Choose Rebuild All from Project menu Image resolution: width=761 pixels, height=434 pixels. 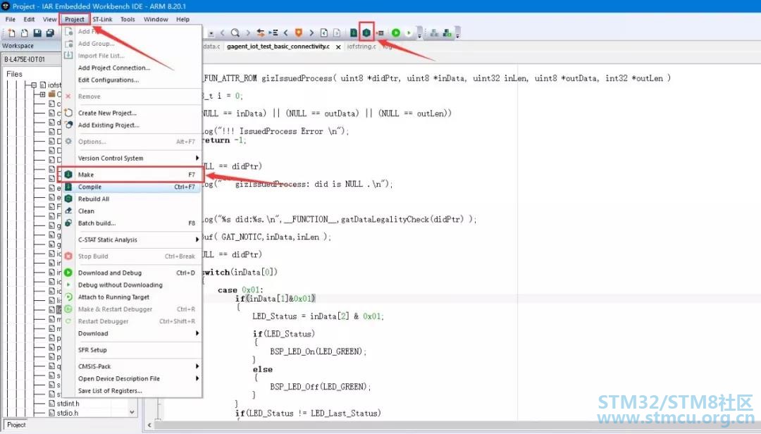[132, 199]
